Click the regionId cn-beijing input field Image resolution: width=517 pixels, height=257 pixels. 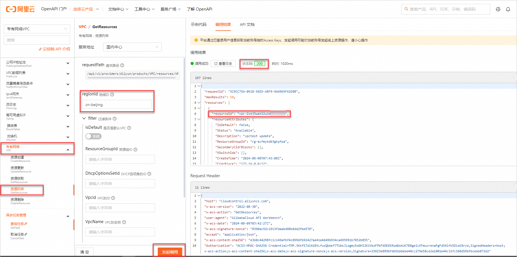pos(117,105)
